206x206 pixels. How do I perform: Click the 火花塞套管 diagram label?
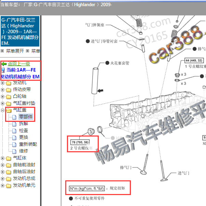(120, 63)
